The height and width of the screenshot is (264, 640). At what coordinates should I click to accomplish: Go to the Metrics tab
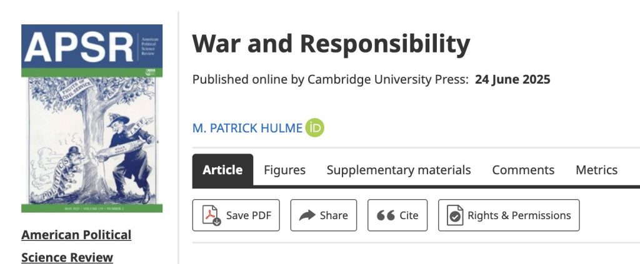coord(596,170)
